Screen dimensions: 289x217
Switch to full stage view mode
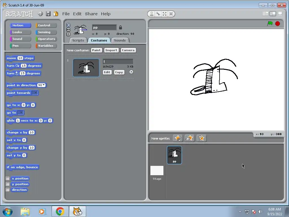pyautogui.click(x=273, y=14)
